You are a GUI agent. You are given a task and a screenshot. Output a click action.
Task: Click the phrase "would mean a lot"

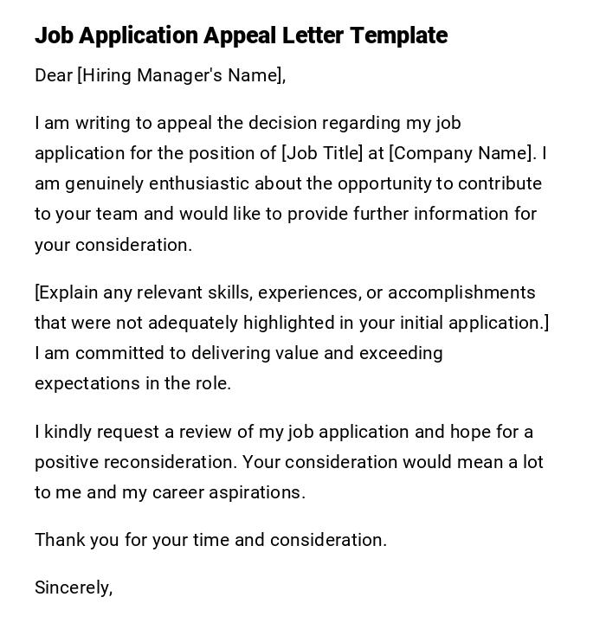[486, 462]
